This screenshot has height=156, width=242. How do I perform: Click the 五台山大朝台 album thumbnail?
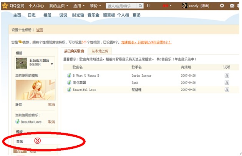point(21,63)
